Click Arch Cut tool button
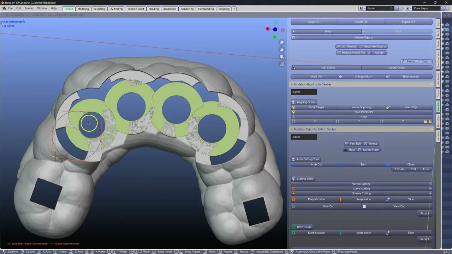The width and height of the screenshot is (452, 254). point(314,164)
